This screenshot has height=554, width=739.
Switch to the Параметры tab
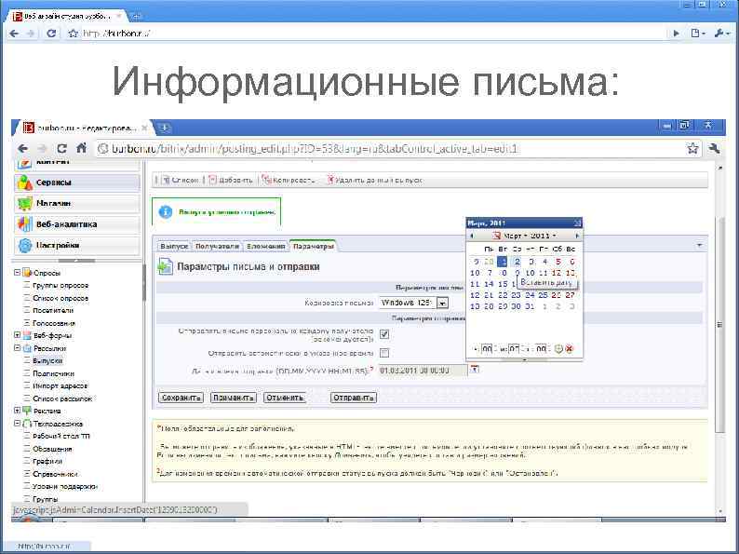[x=313, y=246]
